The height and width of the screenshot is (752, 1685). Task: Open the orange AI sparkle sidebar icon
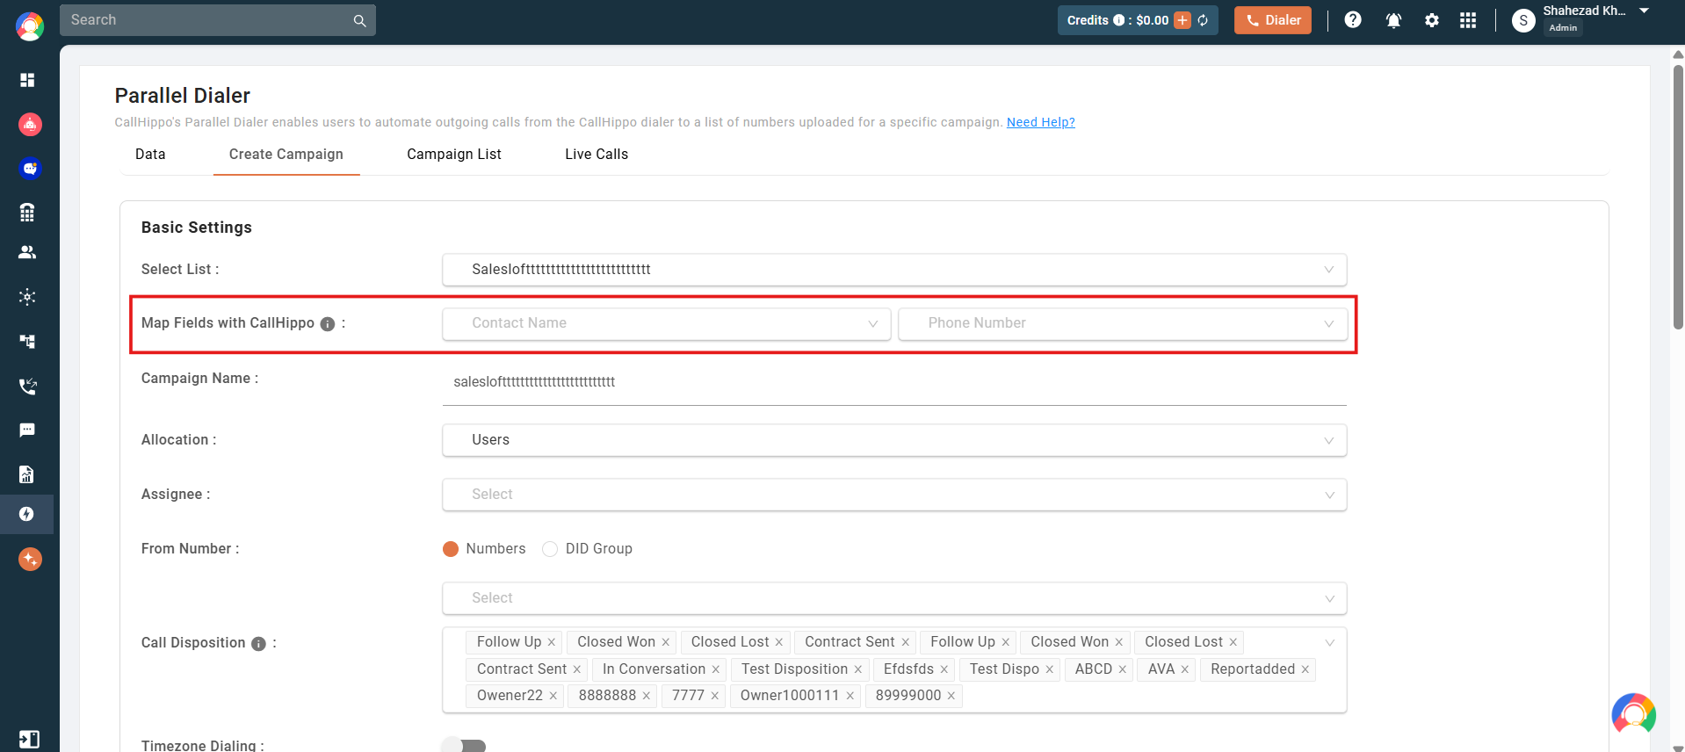click(30, 559)
